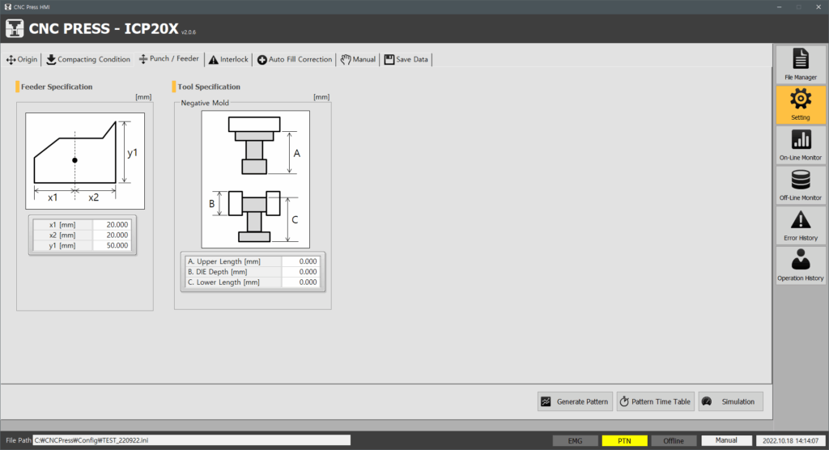Open the File Manager panel
Image resolution: width=829 pixels, height=450 pixels.
tap(800, 64)
